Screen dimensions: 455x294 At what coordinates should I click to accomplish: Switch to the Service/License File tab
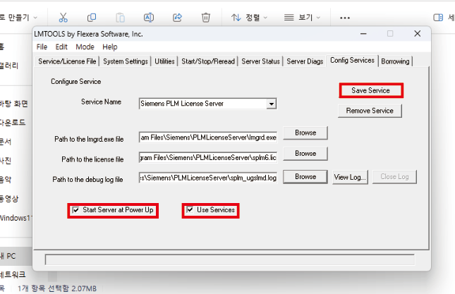(67, 61)
